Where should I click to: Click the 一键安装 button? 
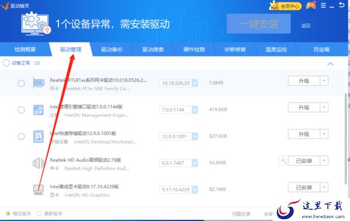[x=258, y=24]
